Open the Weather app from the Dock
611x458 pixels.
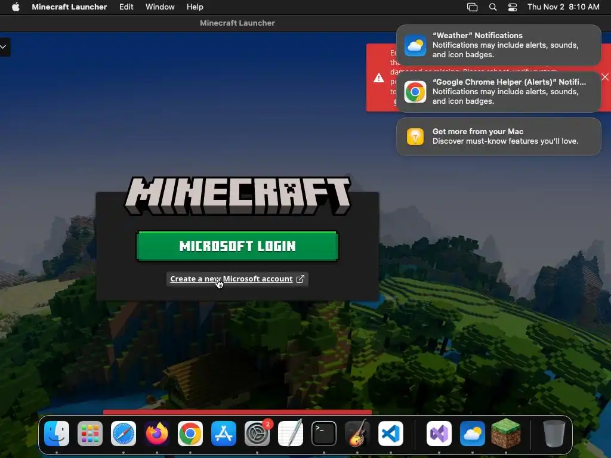(x=473, y=434)
